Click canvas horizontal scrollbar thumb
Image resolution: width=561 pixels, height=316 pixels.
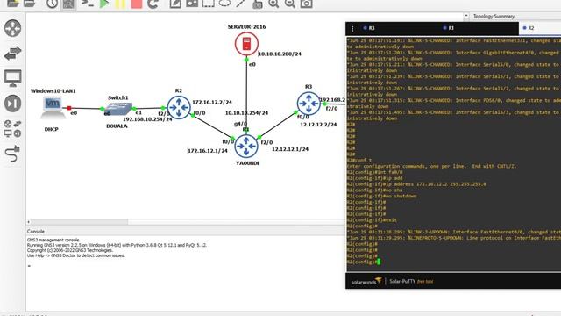coord(80,222)
